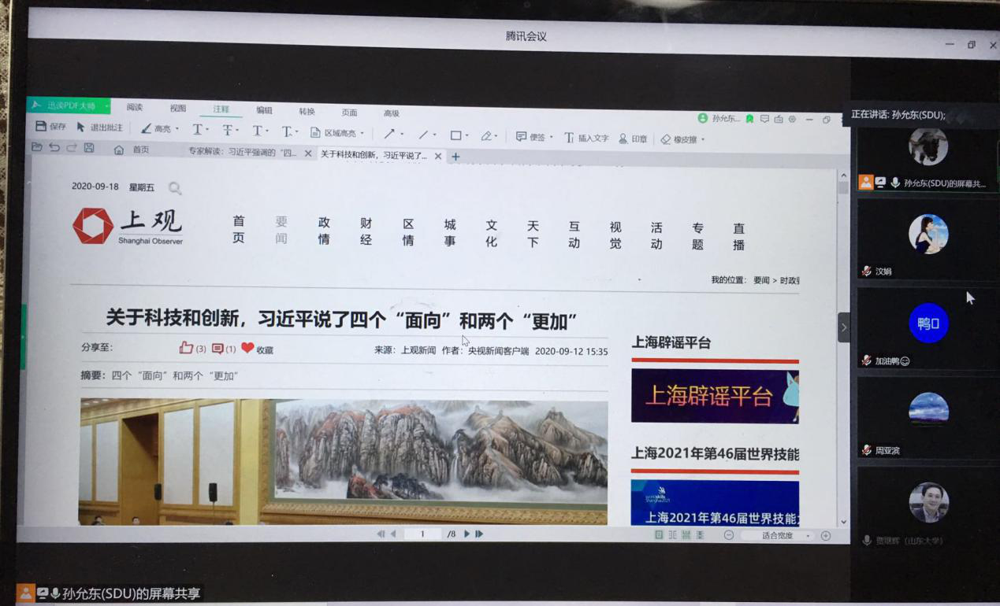Go to the next PDF page
This screenshot has width=1000, height=606.
(x=467, y=534)
